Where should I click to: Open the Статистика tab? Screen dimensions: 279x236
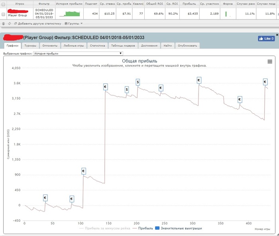click(97, 46)
